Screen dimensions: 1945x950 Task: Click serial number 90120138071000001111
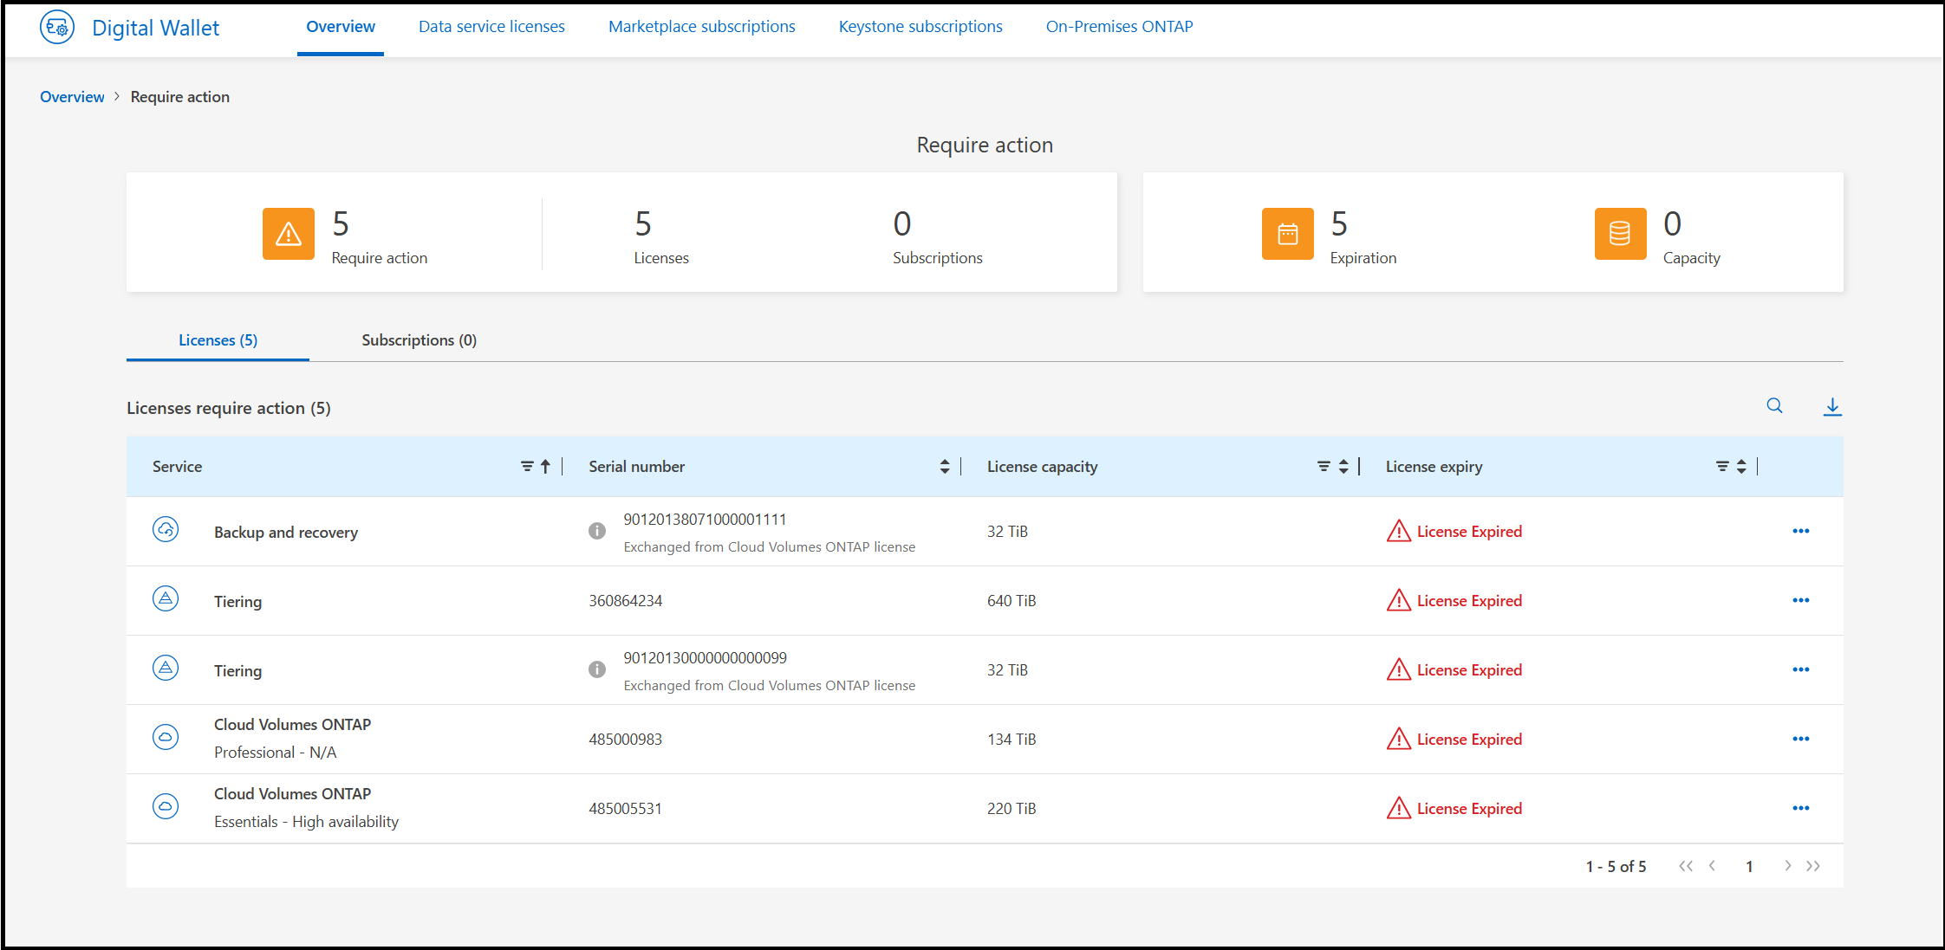pyautogui.click(x=706, y=520)
